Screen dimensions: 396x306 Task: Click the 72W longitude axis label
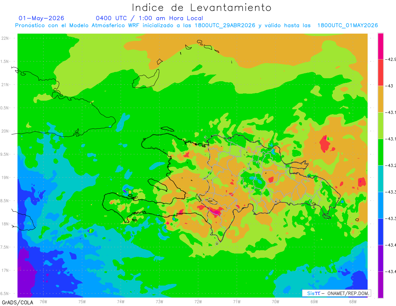pos(198,301)
